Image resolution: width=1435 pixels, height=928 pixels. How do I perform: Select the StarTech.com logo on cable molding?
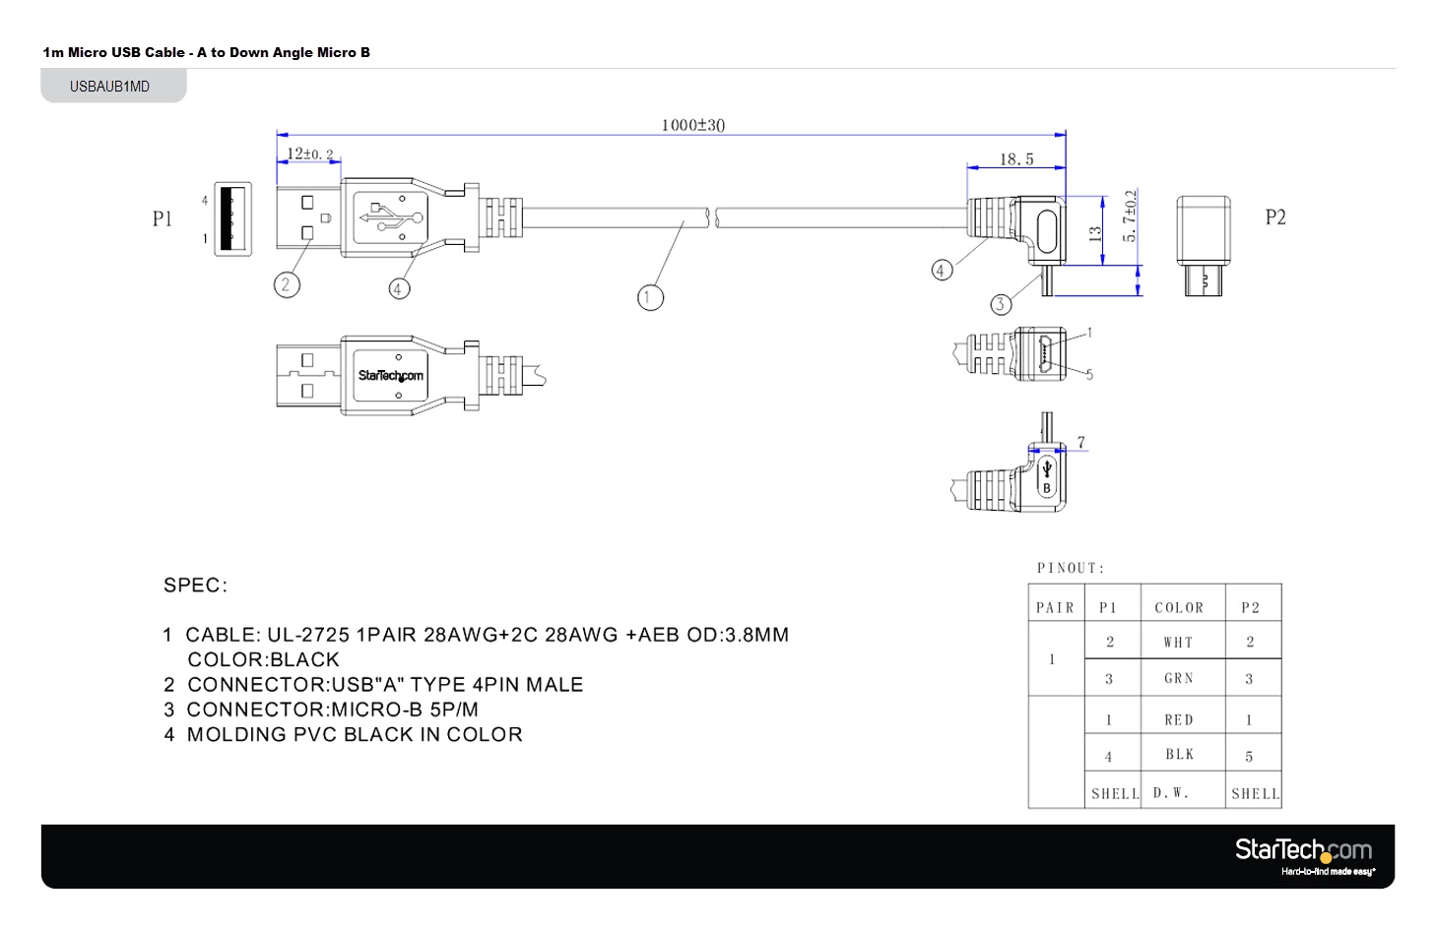[391, 374]
